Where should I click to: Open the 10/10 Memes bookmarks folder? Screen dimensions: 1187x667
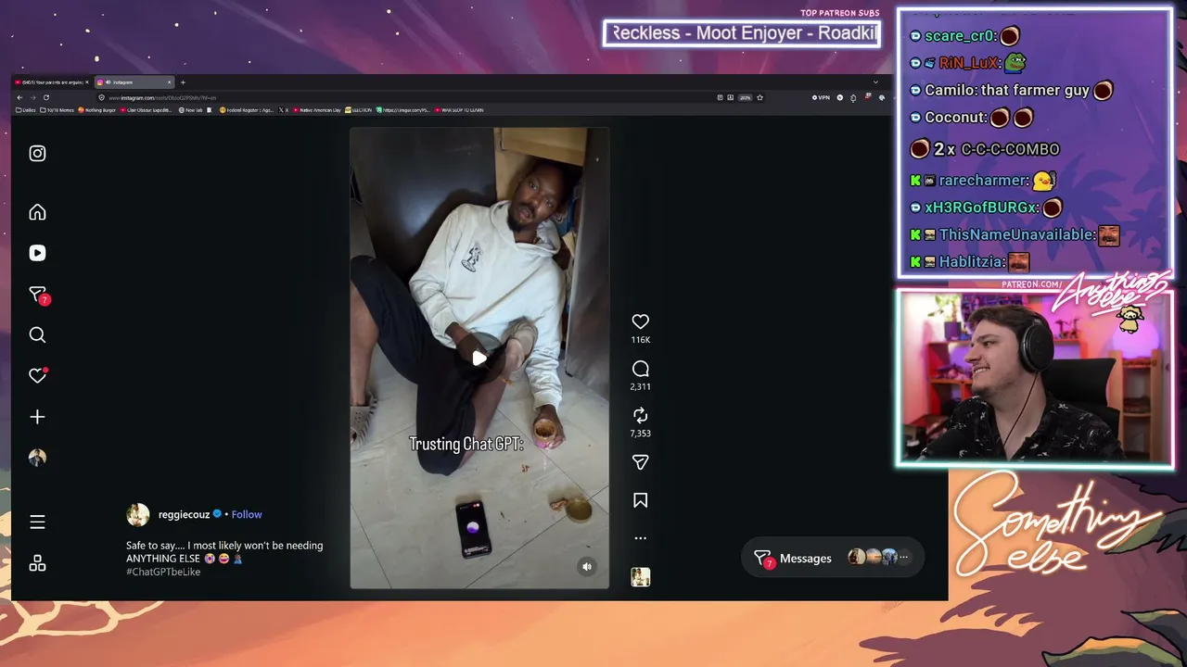pyautogui.click(x=58, y=110)
